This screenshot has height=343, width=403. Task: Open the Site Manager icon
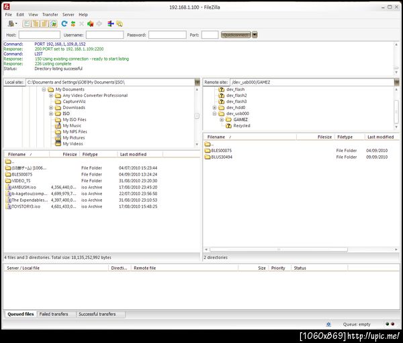(x=11, y=24)
